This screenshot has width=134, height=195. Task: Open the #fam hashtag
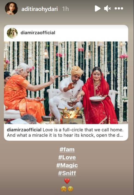[67, 149]
